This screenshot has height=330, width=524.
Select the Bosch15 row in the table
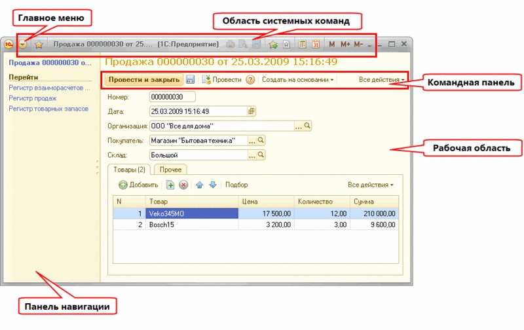tap(255, 225)
